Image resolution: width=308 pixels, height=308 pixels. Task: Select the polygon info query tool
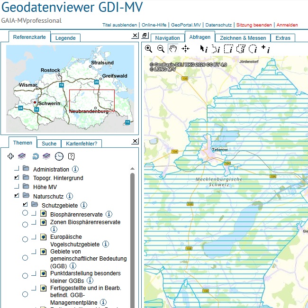click(x=241, y=49)
